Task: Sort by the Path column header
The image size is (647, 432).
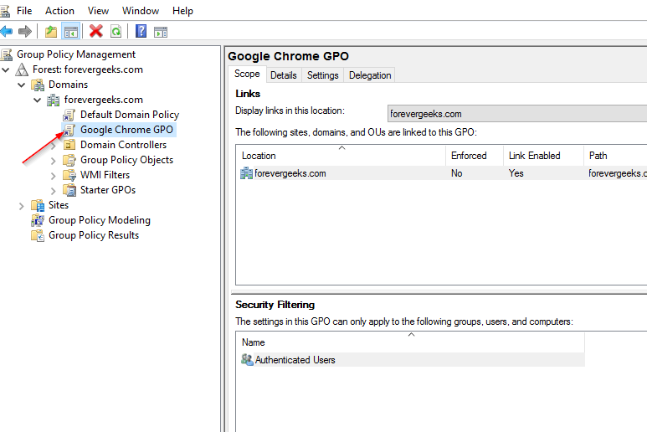Action: click(615, 156)
